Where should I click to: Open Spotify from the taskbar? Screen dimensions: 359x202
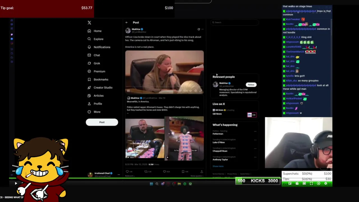pyautogui.click(x=185, y=184)
